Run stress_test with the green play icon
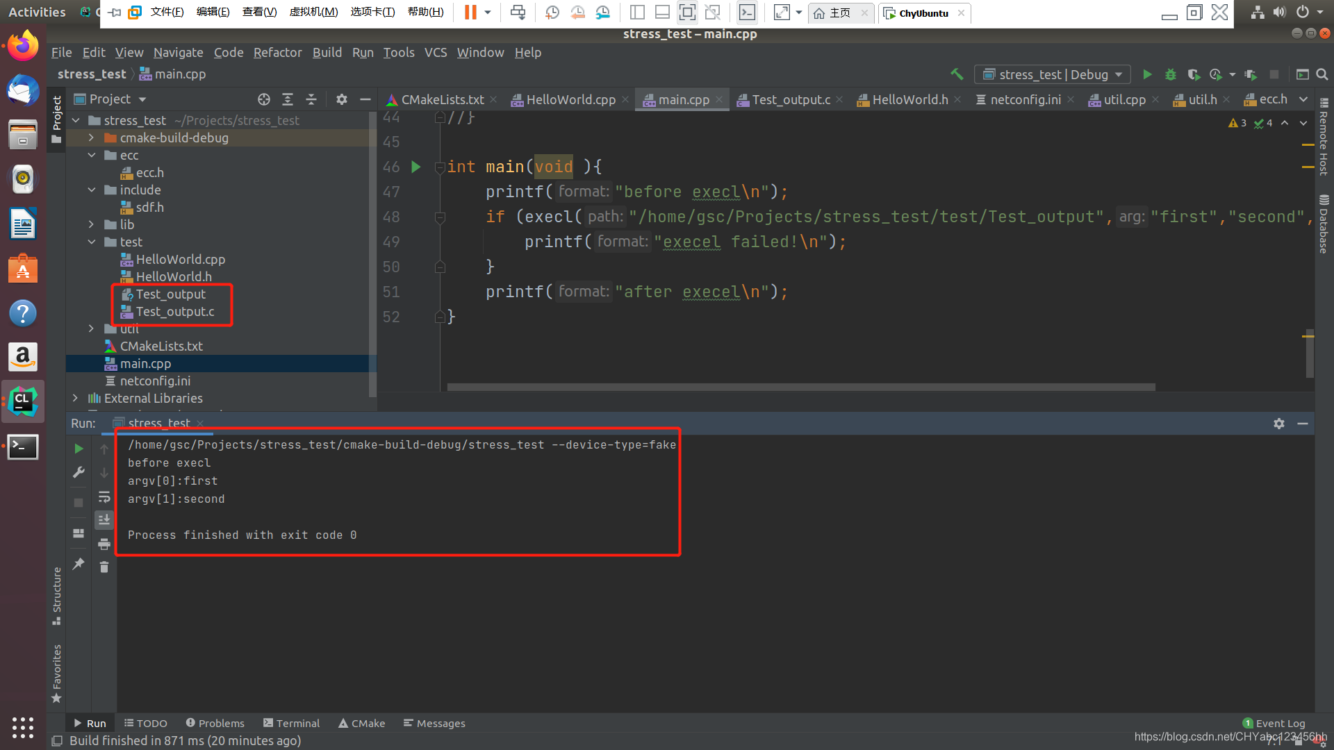This screenshot has width=1334, height=750. pyautogui.click(x=1147, y=74)
